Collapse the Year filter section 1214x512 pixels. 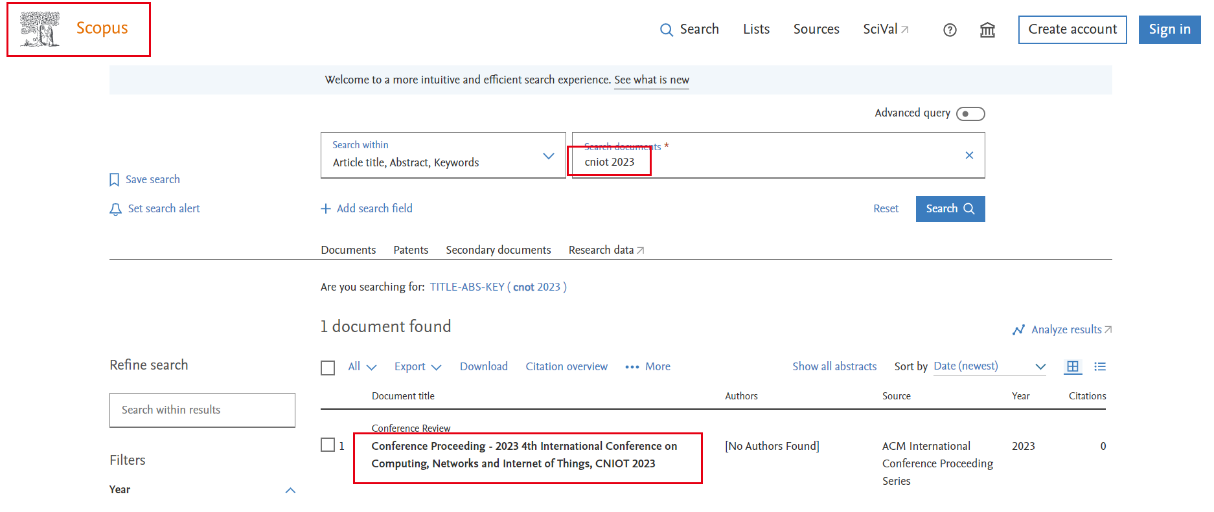290,490
